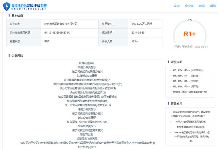This screenshot has width=218, height=149.
Task: Click the 立案信息(4)警示 entry
Action: pos(87,126)
